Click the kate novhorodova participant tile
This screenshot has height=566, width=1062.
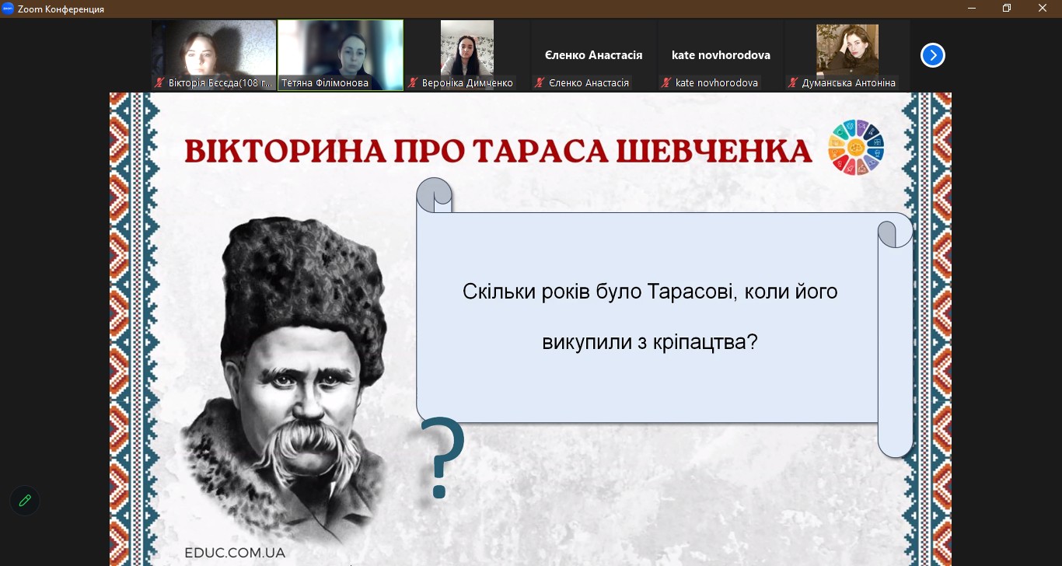point(721,55)
